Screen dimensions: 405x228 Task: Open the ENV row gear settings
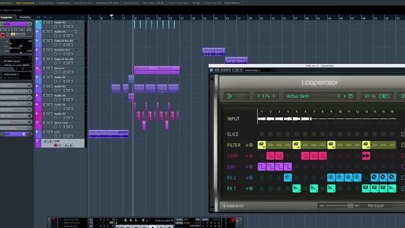(x=251, y=167)
